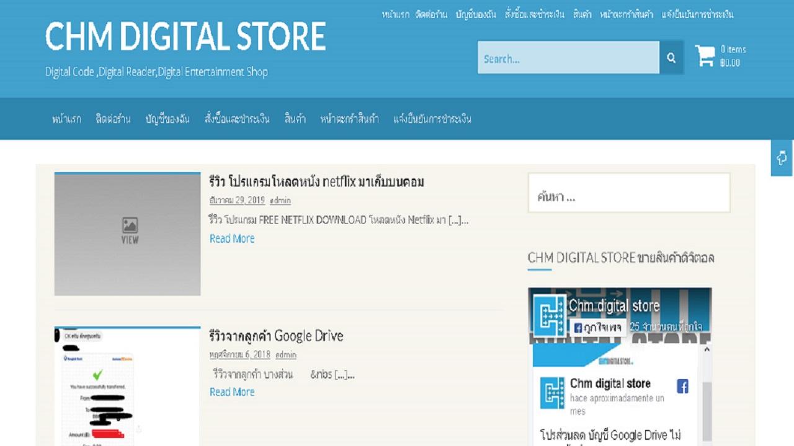
Task: Open สั่งซื้อและชำระเงิน in the small top-header links
Action: tap(535, 14)
